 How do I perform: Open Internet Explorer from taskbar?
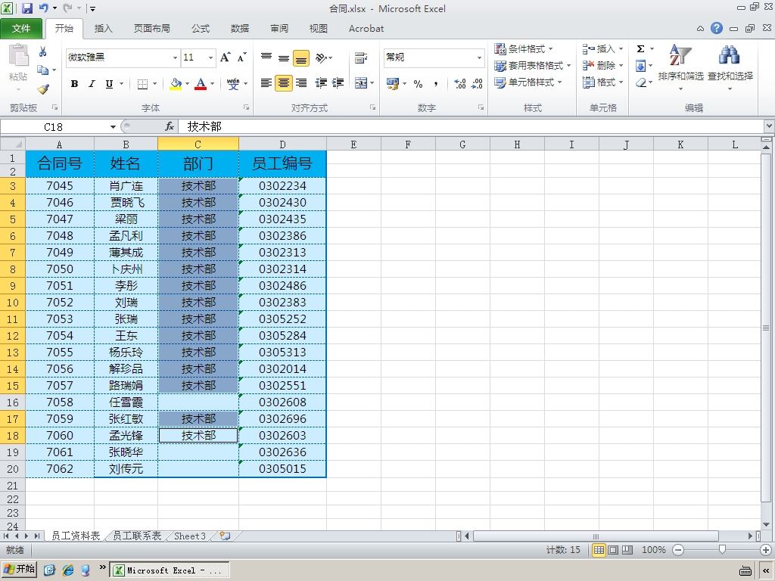tap(67, 570)
